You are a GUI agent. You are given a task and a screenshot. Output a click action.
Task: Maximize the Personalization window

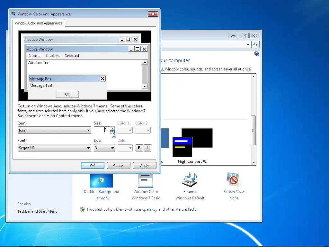click(x=244, y=35)
